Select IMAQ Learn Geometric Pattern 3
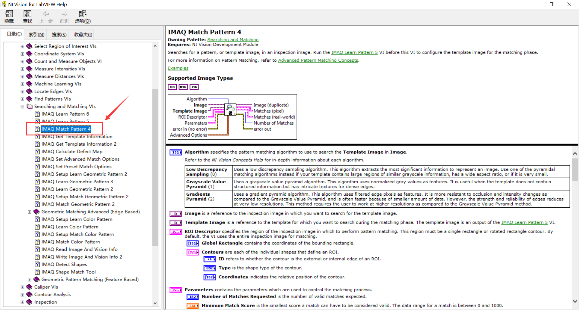The height and width of the screenshot is (310, 579). 77,181
